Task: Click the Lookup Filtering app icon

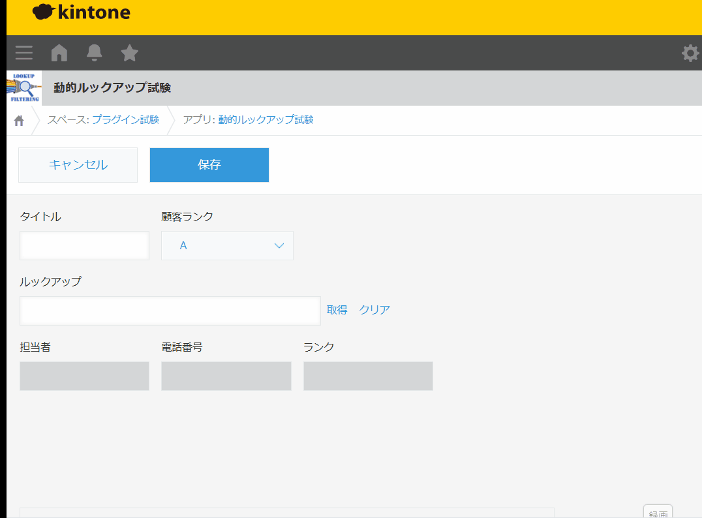Action: (x=24, y=88)
